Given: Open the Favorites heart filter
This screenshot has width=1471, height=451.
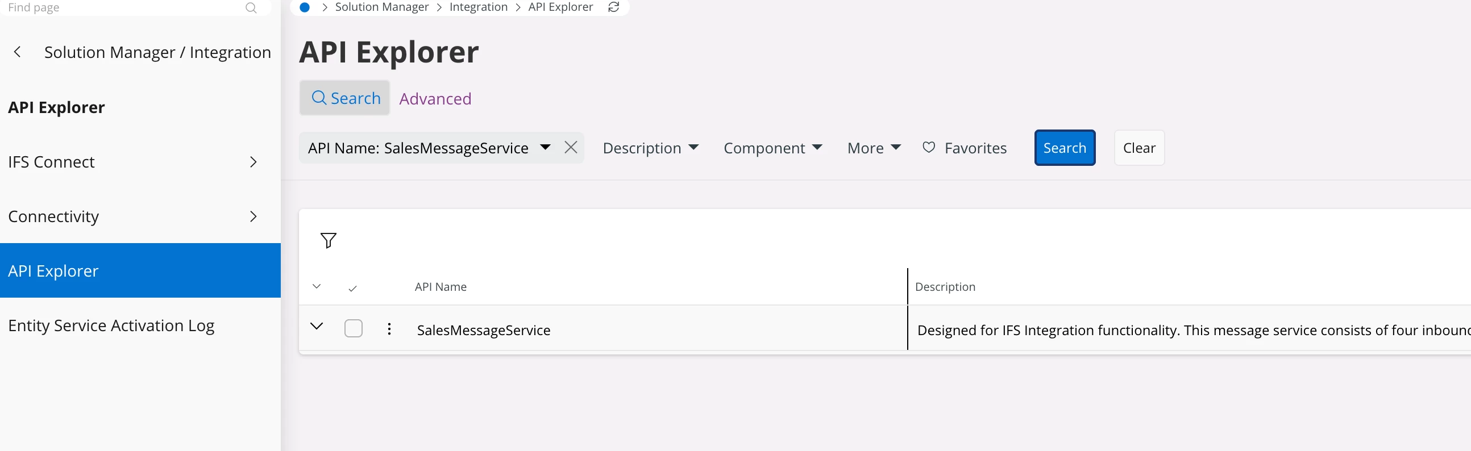Looking at the screenshot, I should pyautogui.click(x=965, y=148).
